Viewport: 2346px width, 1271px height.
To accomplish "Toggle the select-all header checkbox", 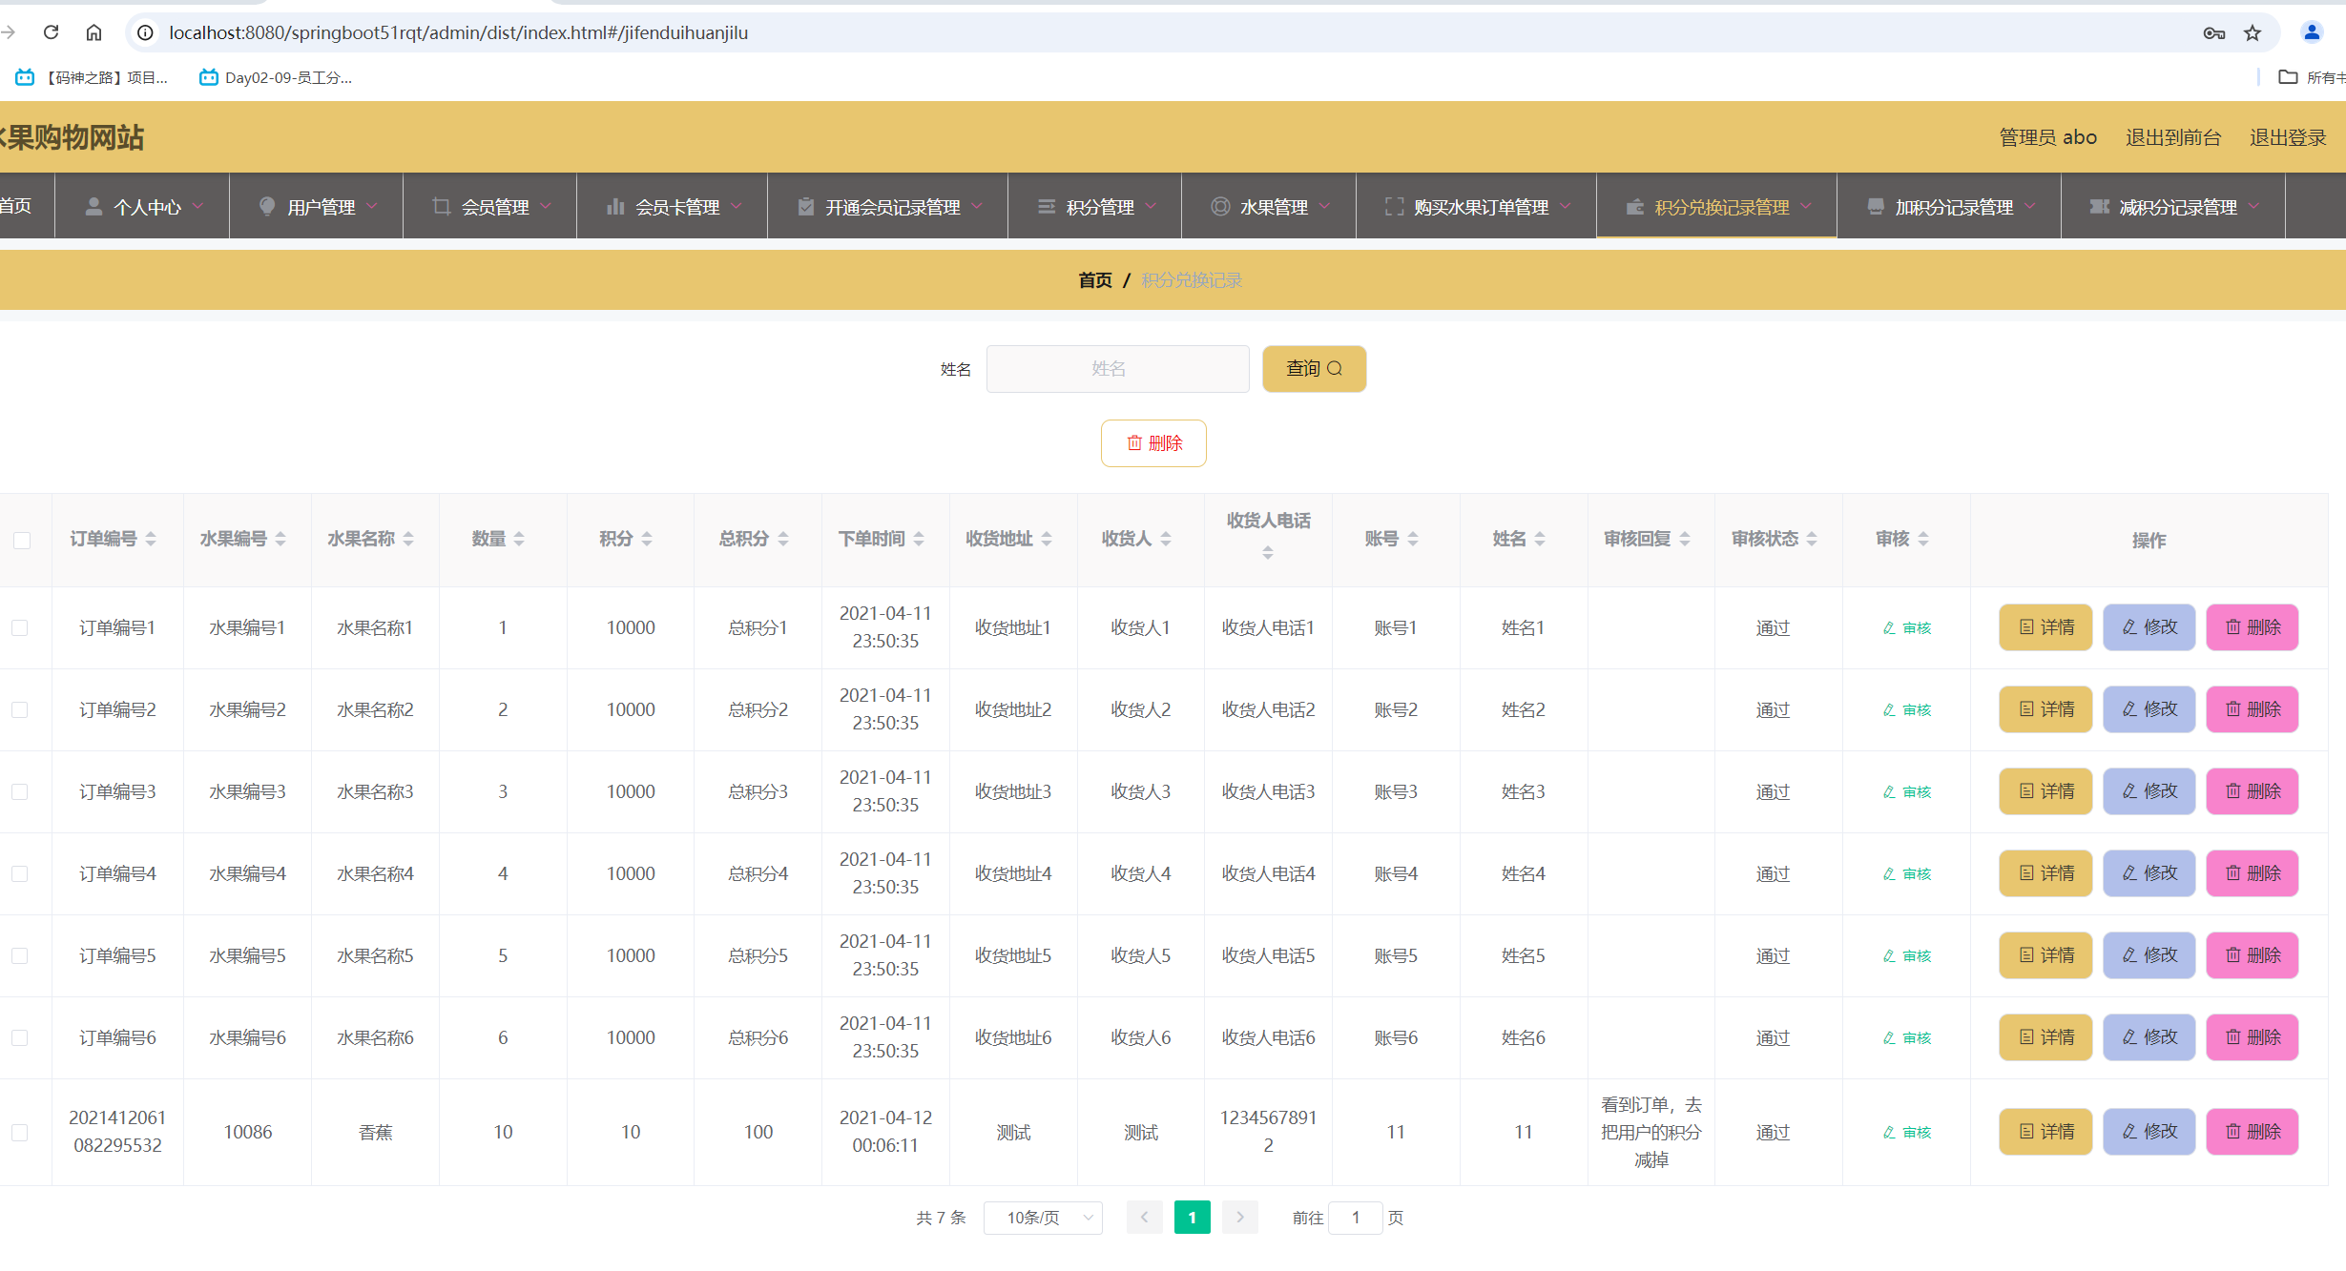I will [x=22, y=541].
